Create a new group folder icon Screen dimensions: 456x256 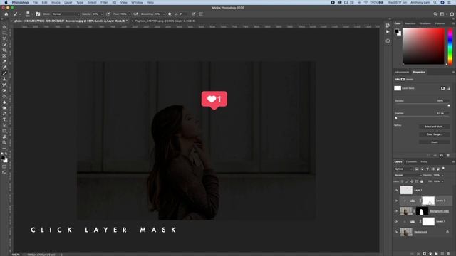(436, 254)
